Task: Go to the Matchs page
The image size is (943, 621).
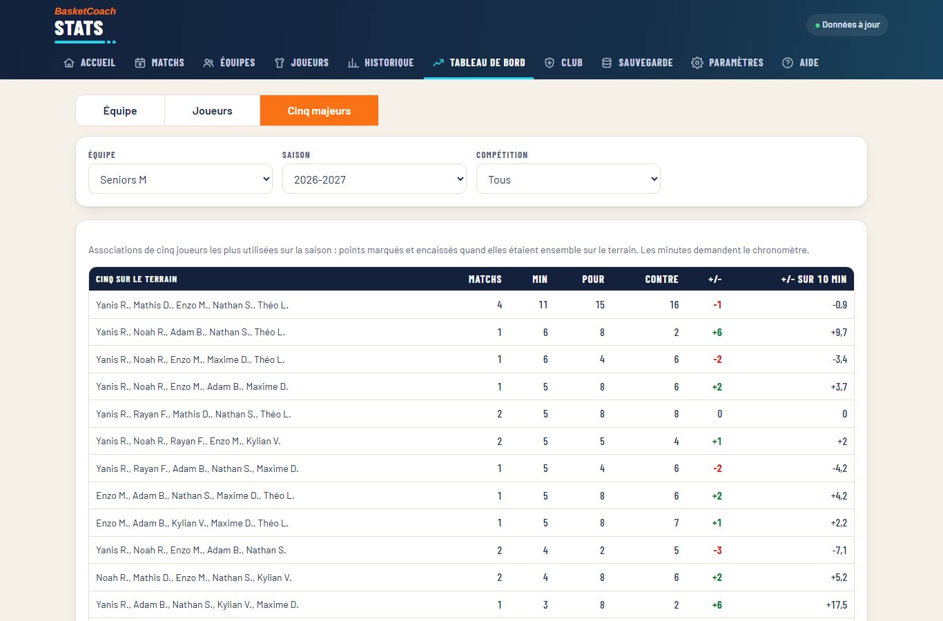Action: click(x=159, y=63)
